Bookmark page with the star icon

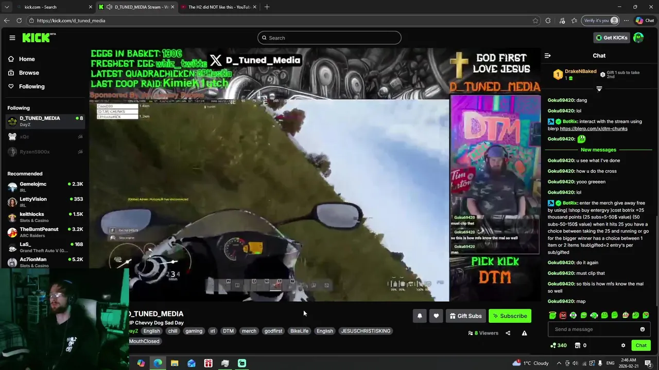coord(535,21)
